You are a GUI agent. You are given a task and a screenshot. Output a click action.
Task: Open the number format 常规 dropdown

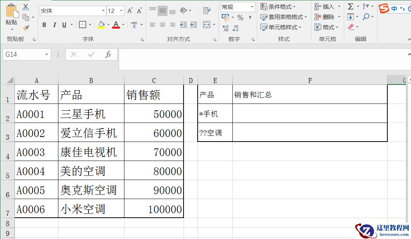(x=252, y=7)
